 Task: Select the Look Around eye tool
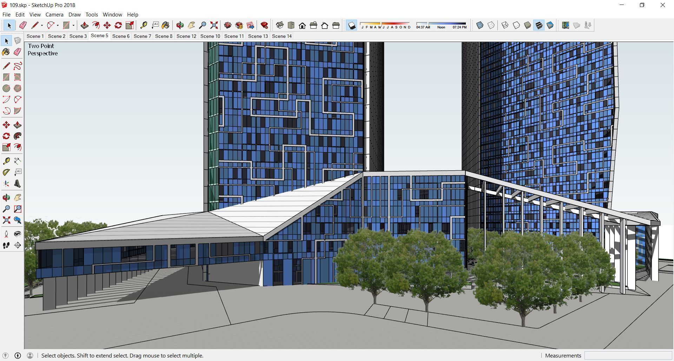click(x=18, y=234)
